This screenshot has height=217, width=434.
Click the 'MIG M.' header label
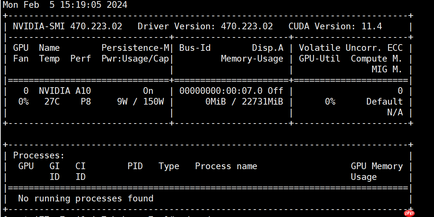coord(387,69)
